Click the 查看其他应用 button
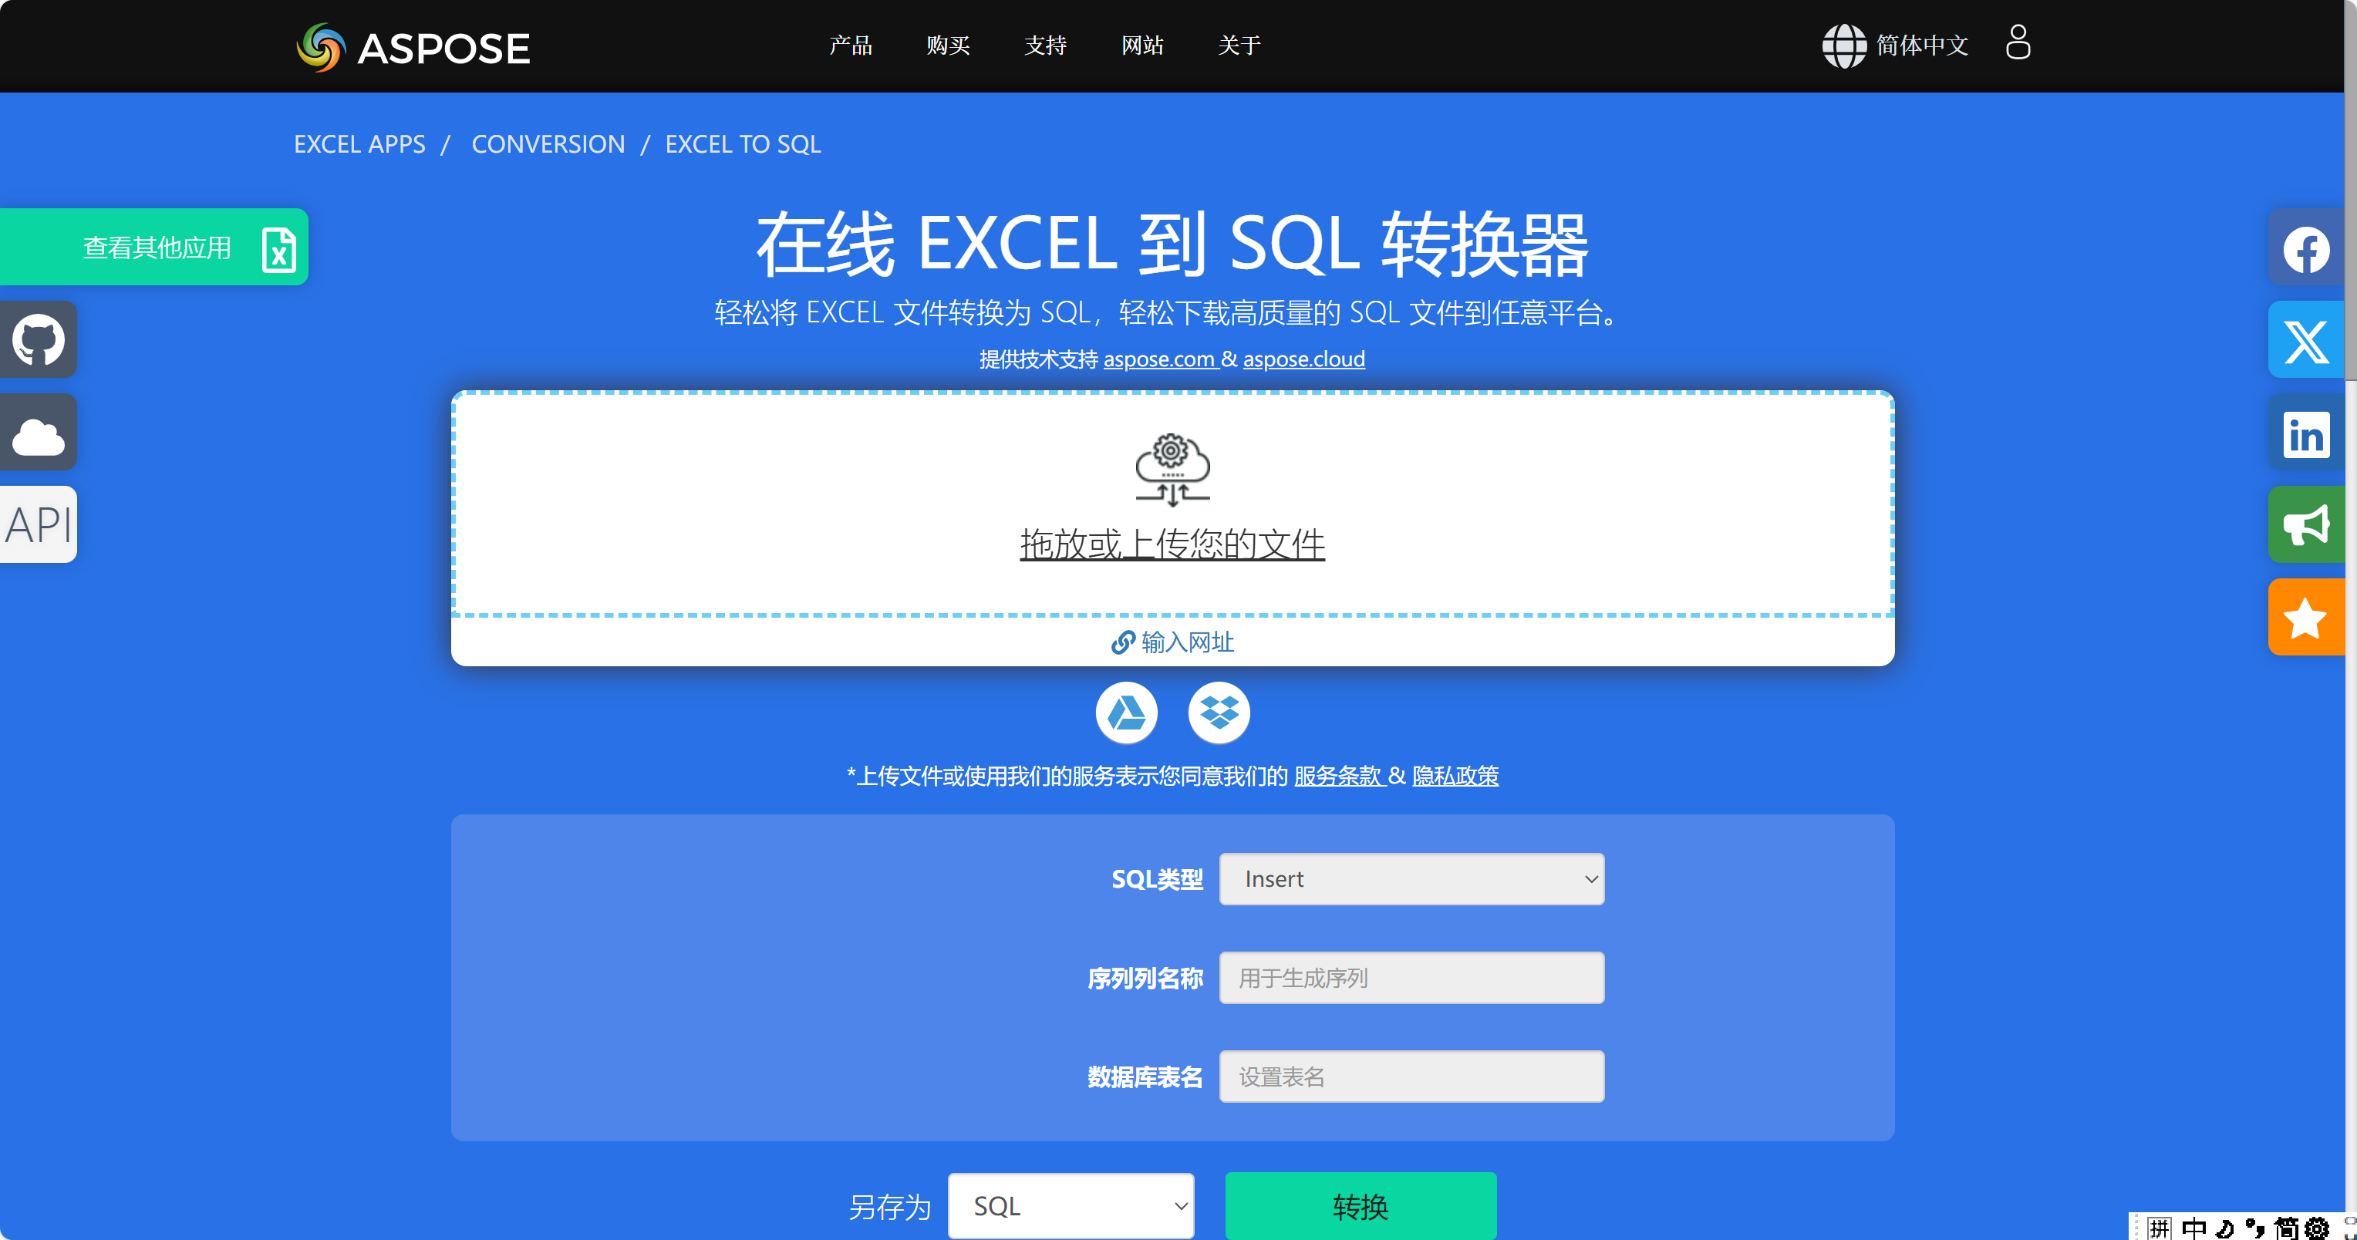The image size is (2357, 1240). click(156, 247)
